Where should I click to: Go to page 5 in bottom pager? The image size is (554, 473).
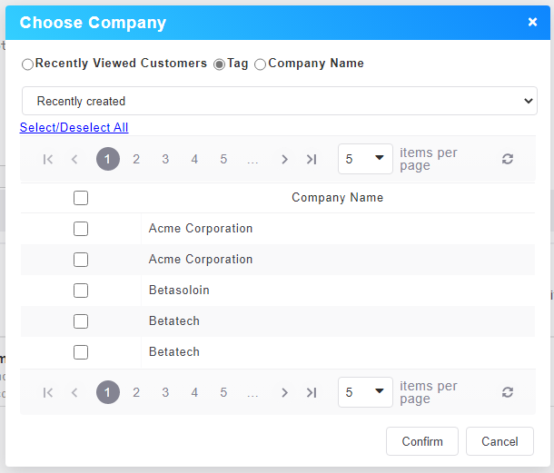(223, 393)
